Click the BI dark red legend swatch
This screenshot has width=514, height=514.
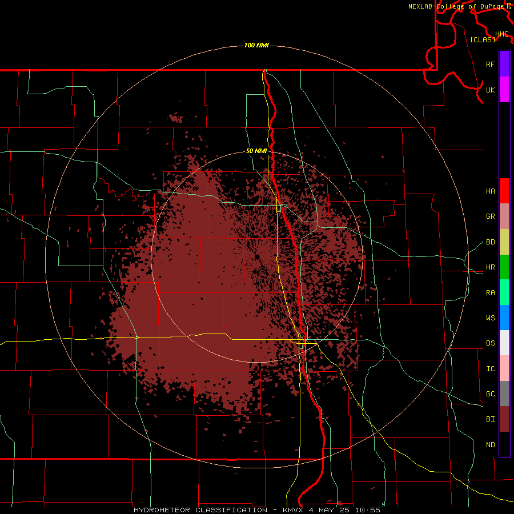[504, 419]
